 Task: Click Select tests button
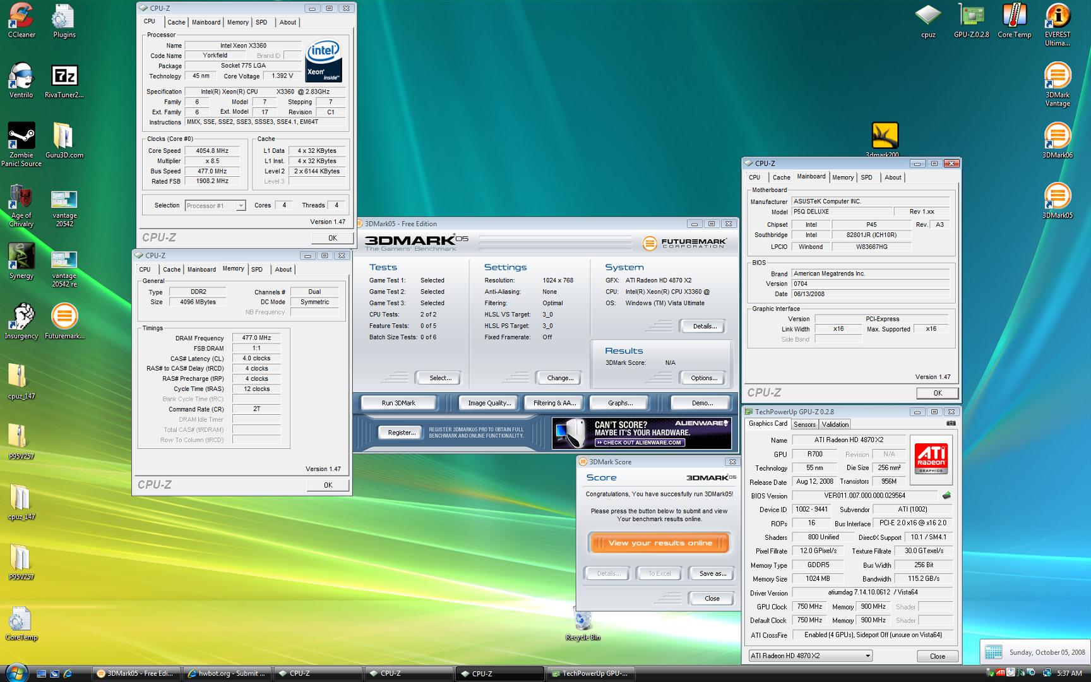pyautogui.click(x=440, y=378)
